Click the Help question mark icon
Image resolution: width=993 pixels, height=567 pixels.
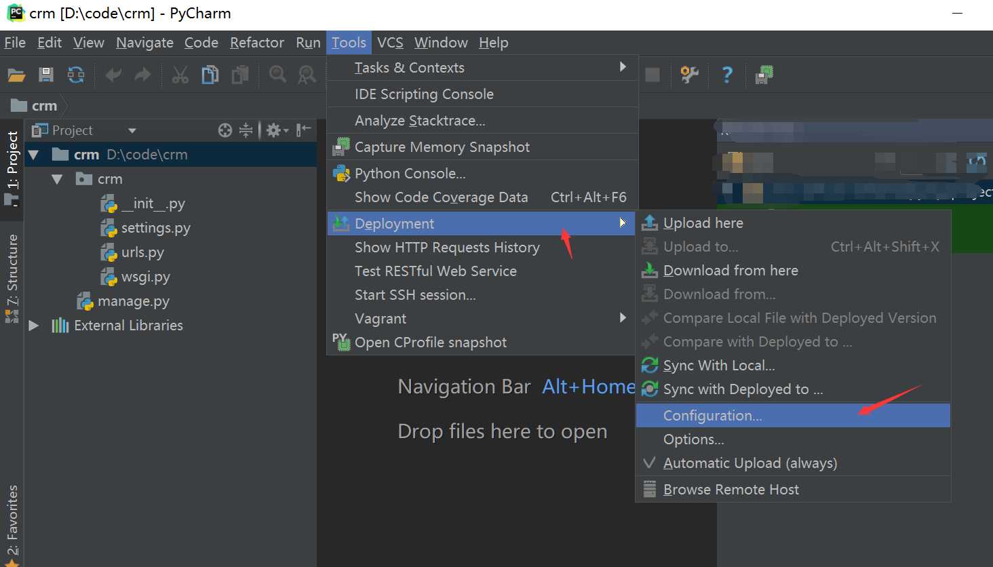click(x=727, y=75)
